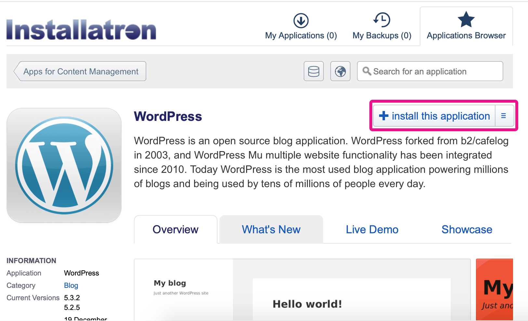Viewport: 528px width, 321px height.
Task: Open the install options menu dropdown
Action: click(504, 116)
